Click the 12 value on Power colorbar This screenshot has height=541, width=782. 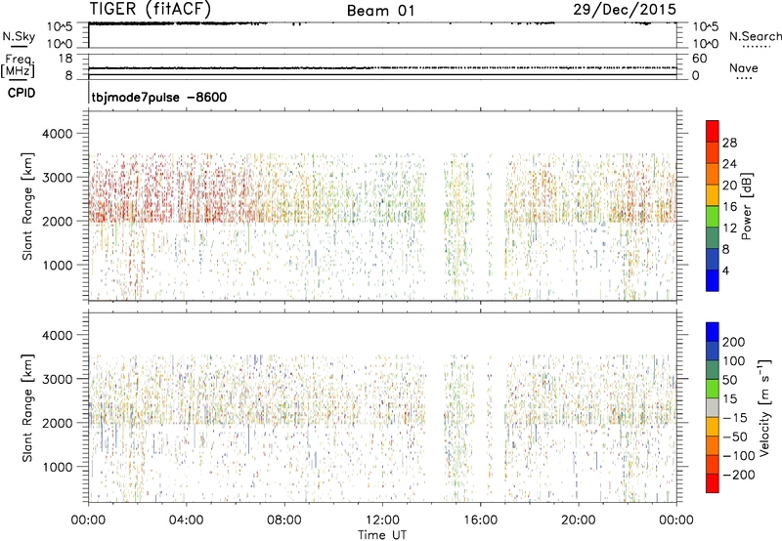coord(729,229)
